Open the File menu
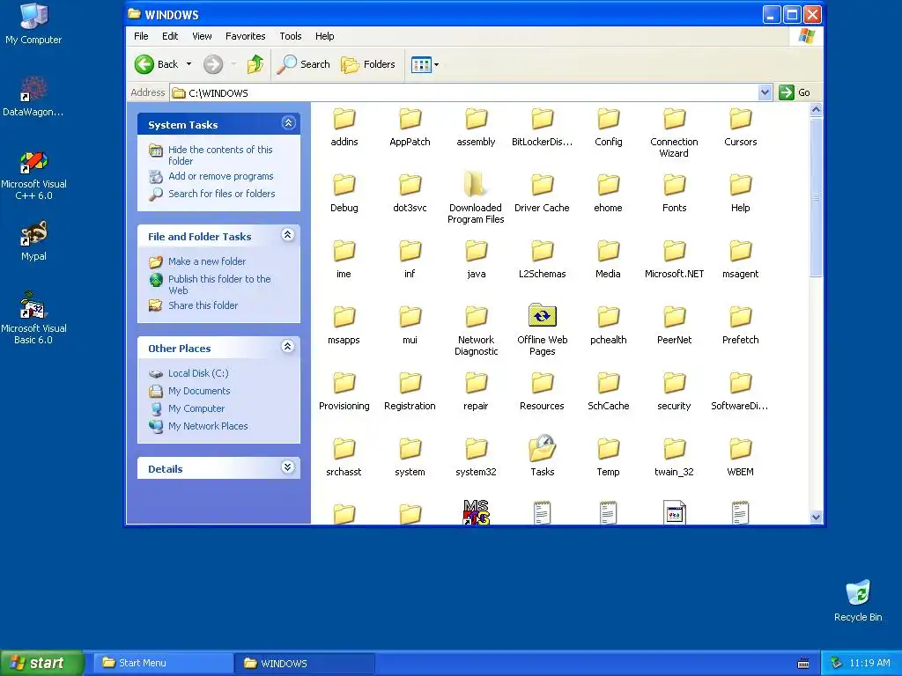902x676 pixels. pos(141,36)
